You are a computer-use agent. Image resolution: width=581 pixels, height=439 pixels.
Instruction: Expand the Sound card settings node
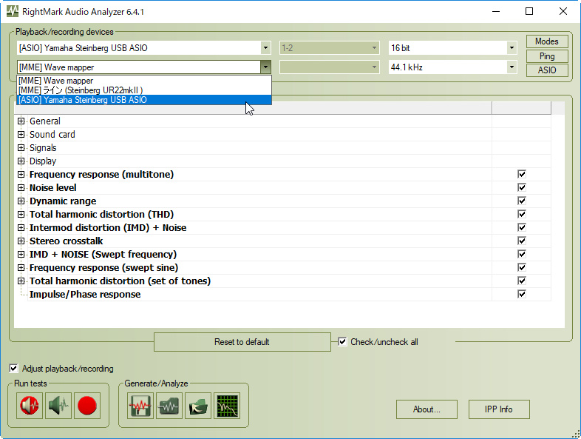click(21, 134)
